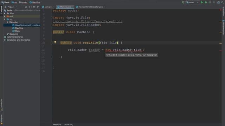This screenshot has width=225, height=126.
Task: Click the unused import FileNotFoundException line
Action: point(88,21)
